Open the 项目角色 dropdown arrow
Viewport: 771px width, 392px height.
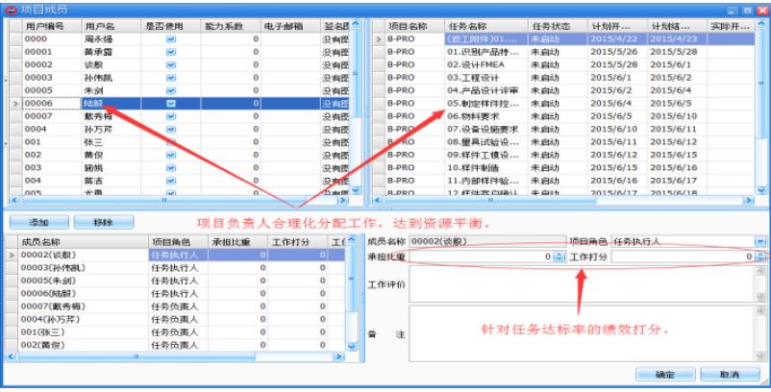click(760, 242)
